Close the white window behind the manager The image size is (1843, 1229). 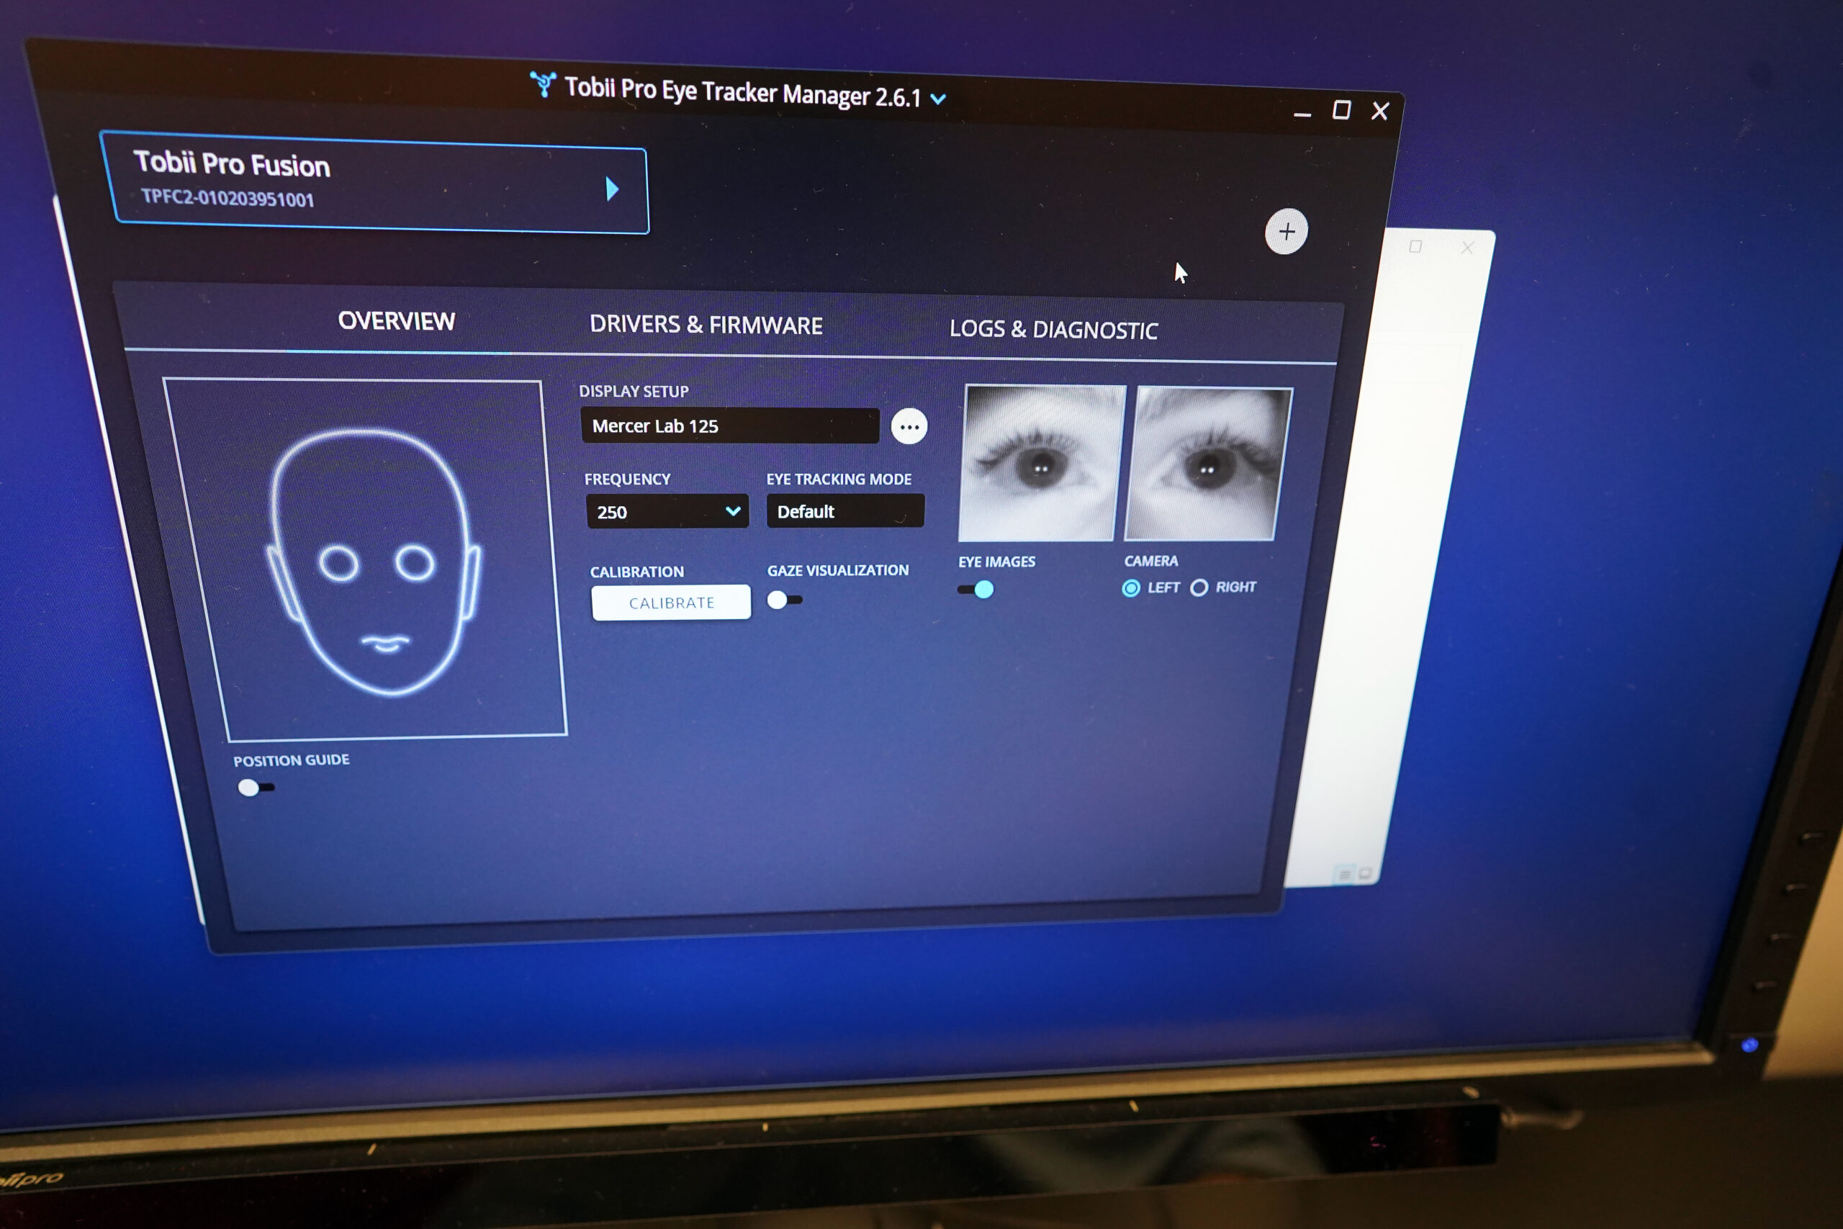click(x=1467, y=248)
